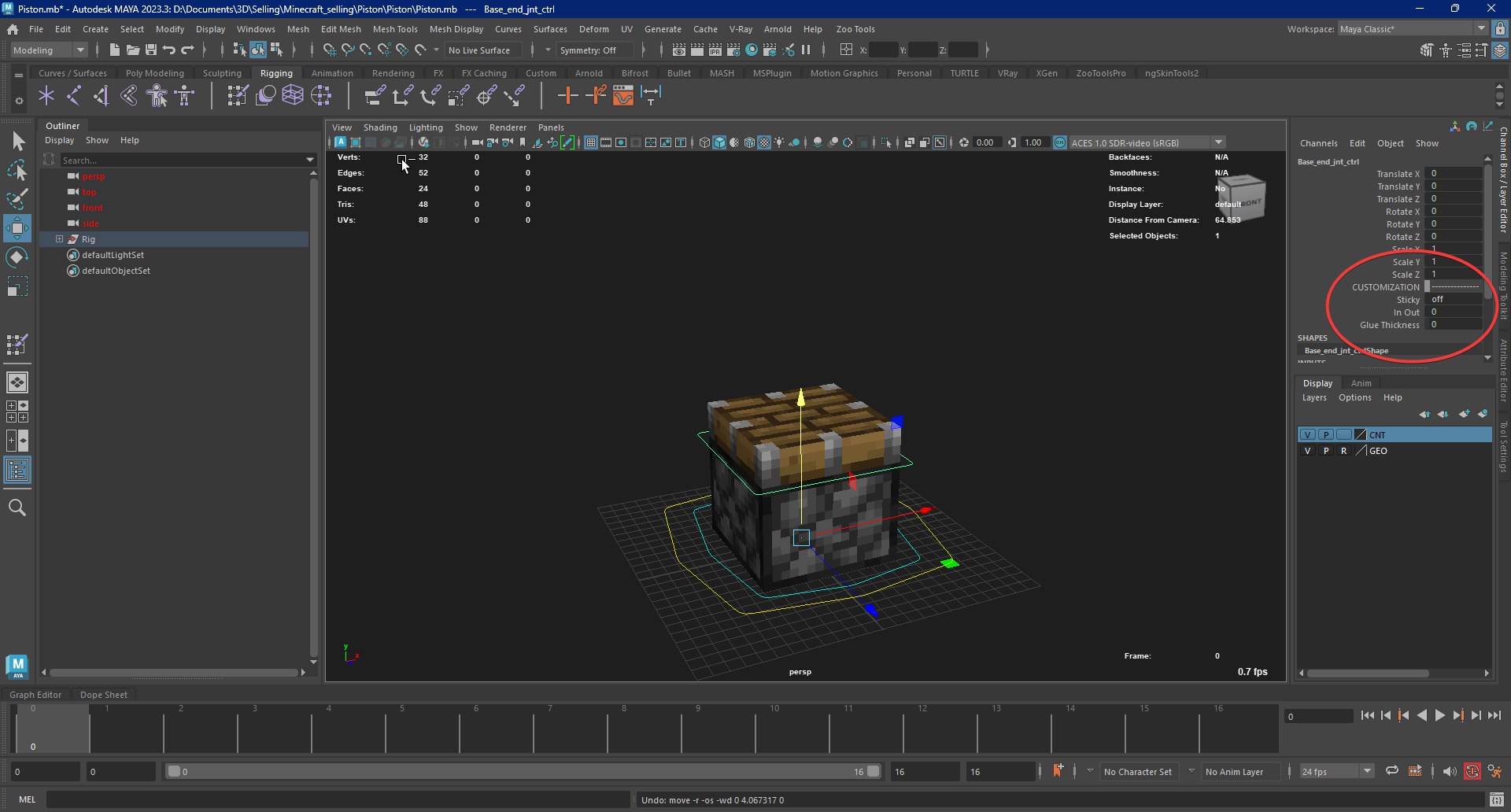Move selected layer up icon

pos(1424,414)
